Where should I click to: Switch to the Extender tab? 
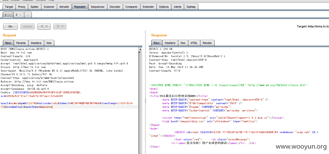(x=148, y=7)
